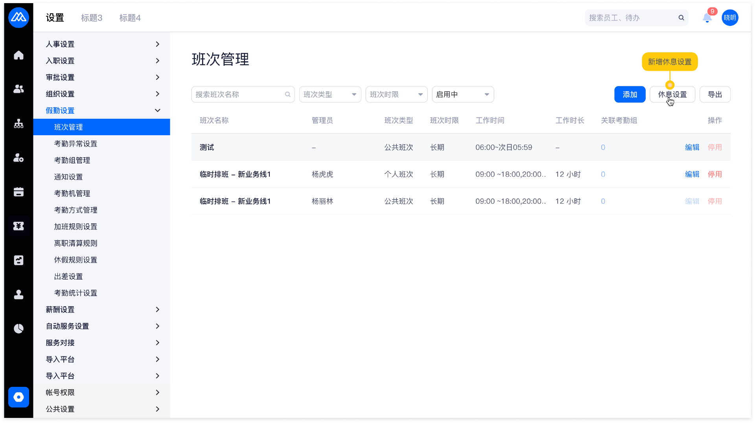755x423 pixels.
Task: Open the pie chart reports icon
Action: tap(18, 329)
